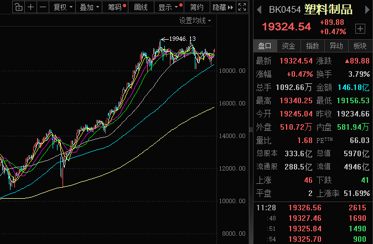This screenshot has height=244, width=373.
Task: Toggle fullscreen chart icon
Action: [x=242, y=7]
